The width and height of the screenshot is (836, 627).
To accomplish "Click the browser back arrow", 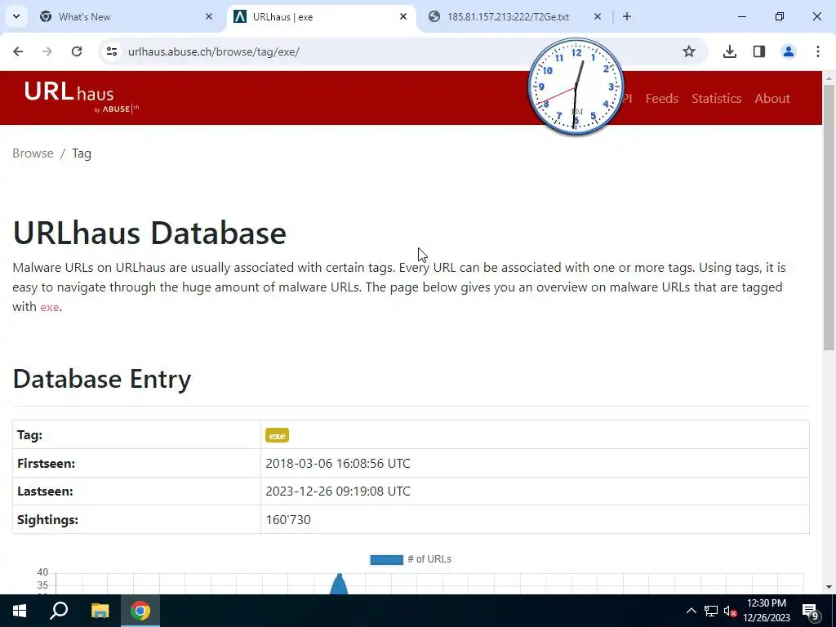I will pyautogui.click(x=18, y=51).
